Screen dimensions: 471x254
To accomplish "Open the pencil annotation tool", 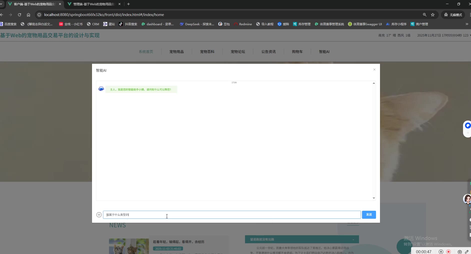I will (467, 252).
